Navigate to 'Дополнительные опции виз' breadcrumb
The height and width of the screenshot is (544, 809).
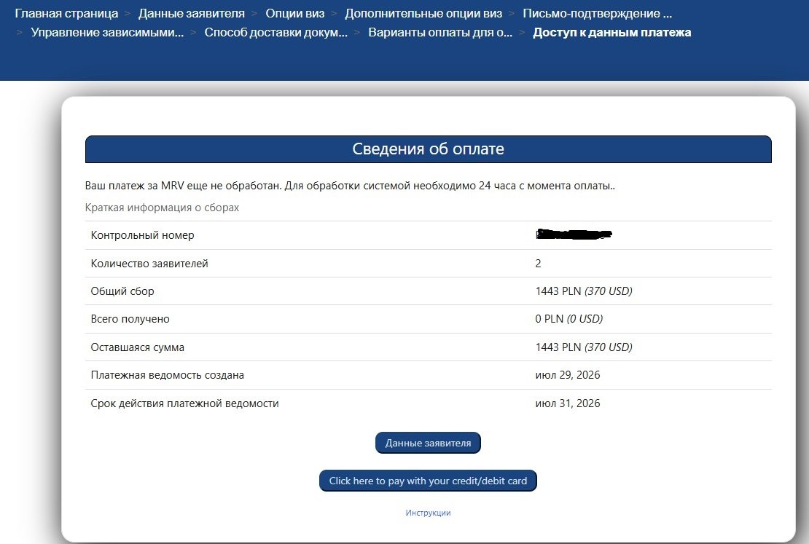pos(423,13)
